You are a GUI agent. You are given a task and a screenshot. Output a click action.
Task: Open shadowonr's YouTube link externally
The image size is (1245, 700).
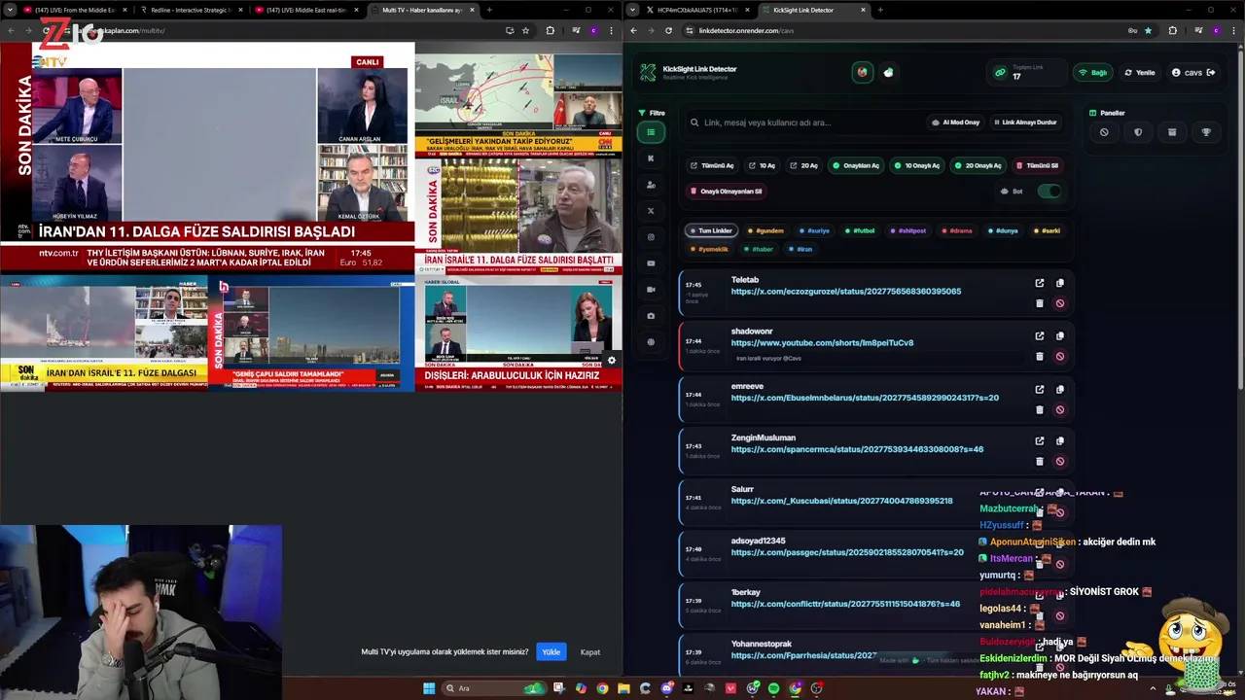pos(1040,335)
